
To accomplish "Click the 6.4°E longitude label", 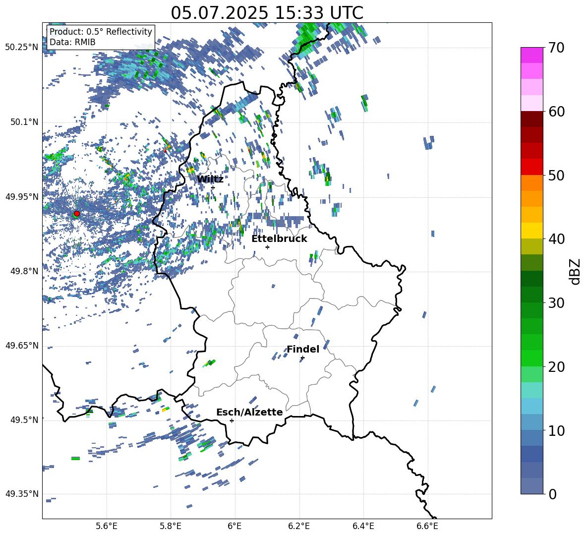I will 363,526.
